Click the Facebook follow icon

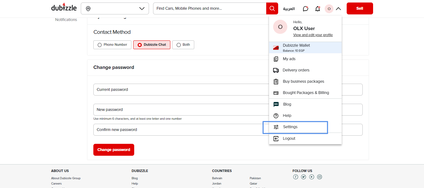295,177
